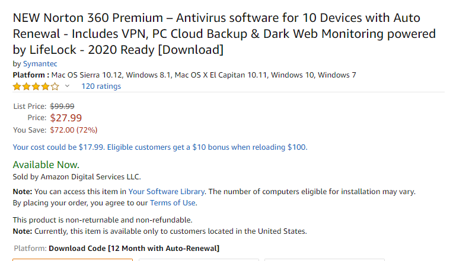Expand the rating breakdown chevron beside stars
Screen dimensions: 450x261
pyautogui.click(x=67, y=86)
